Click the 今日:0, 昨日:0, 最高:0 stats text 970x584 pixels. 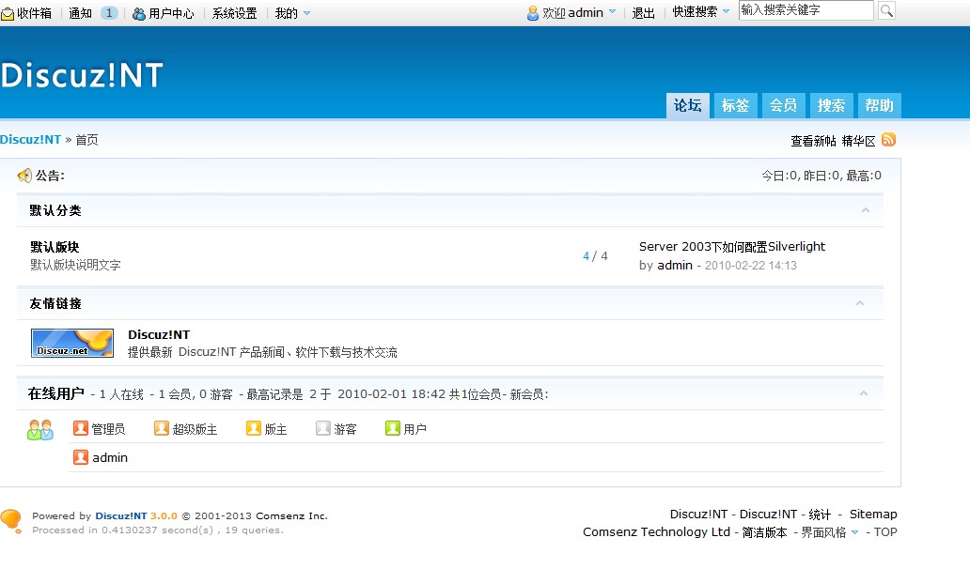tap(821, 176)
